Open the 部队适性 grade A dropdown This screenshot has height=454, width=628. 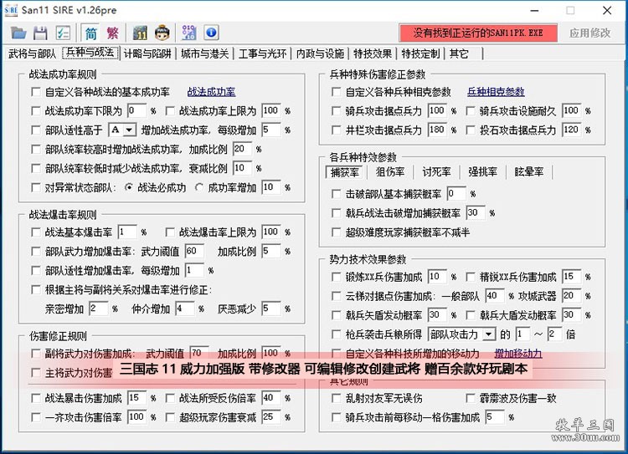tap(129, 130)
